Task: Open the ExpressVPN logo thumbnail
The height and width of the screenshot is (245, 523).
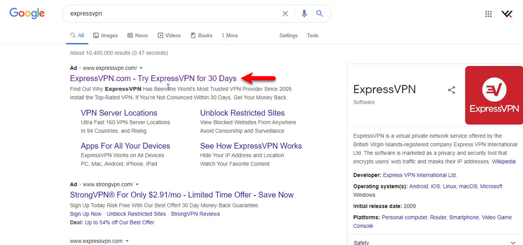Action: [494, 95]
